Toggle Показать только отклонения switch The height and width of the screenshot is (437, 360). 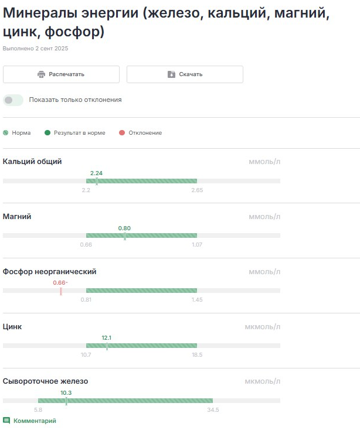coord(13,100)
